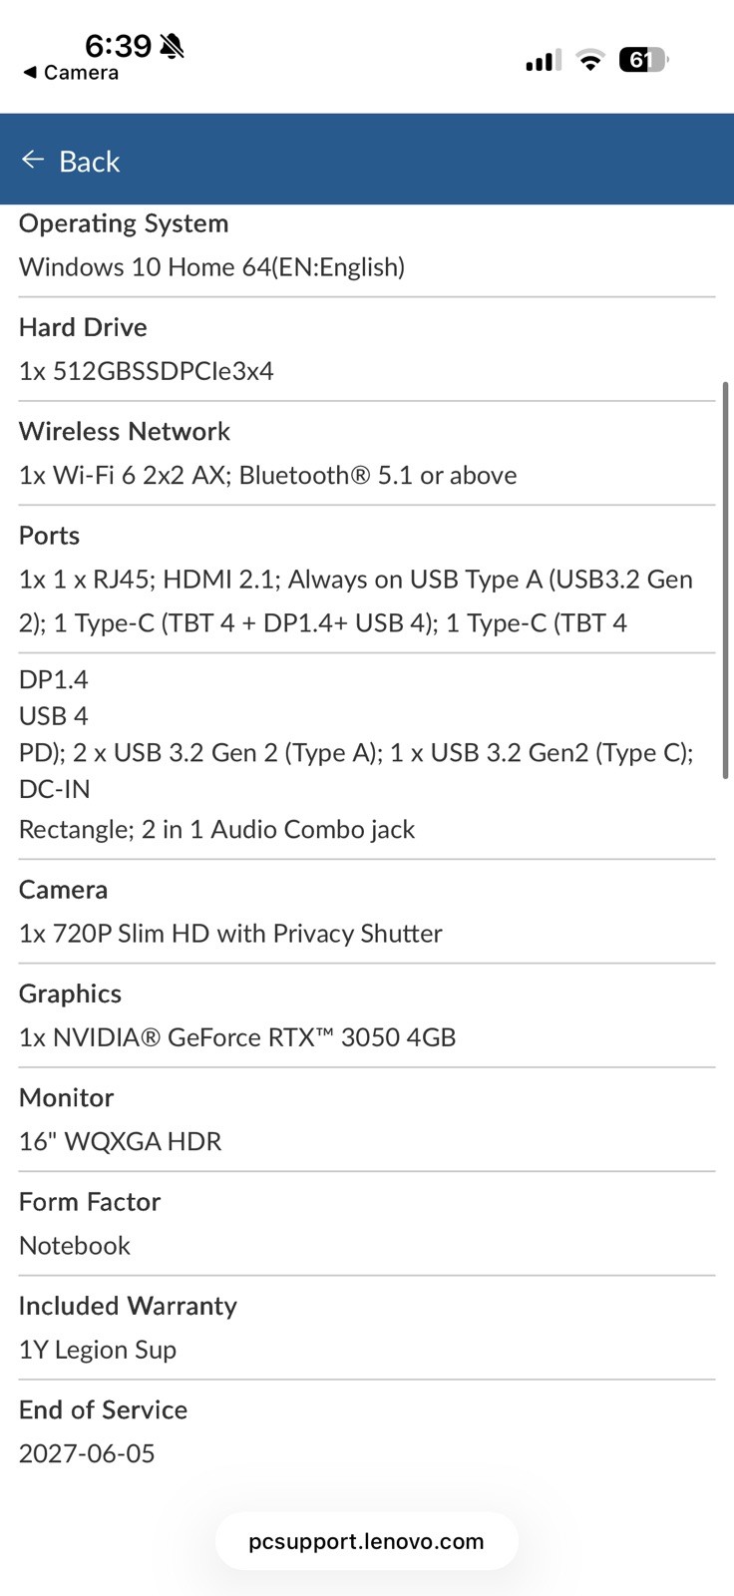This screenshot has height=1596, width=734.
Task: Tap the battery level indicator
Action: pyautogui.click(x=643, y=61)
